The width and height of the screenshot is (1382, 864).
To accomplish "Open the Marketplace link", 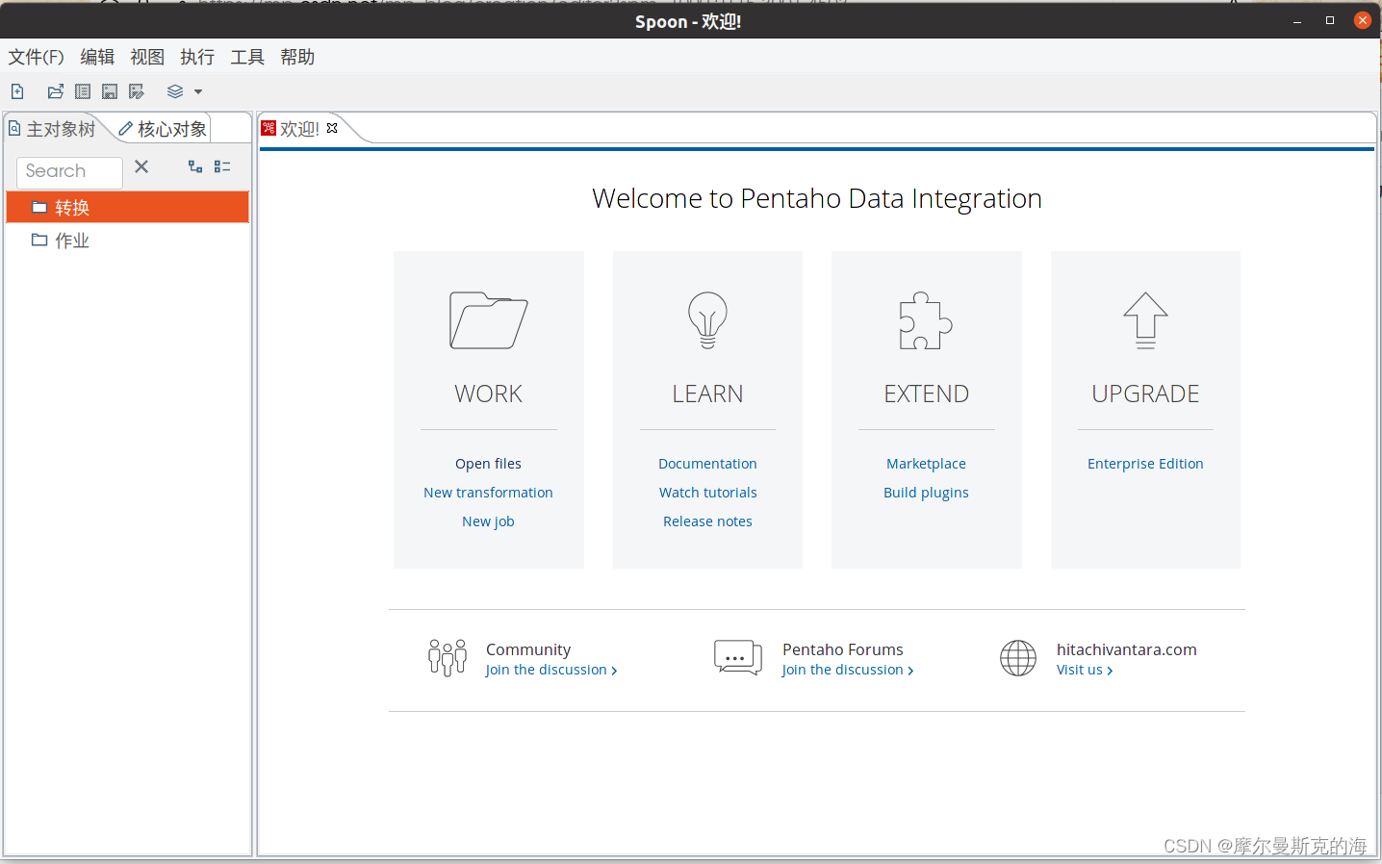I will [x=926, y=464].
